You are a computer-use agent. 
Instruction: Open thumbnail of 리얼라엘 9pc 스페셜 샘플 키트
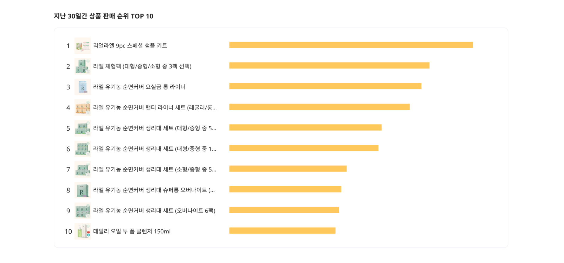tap(83, 46)
